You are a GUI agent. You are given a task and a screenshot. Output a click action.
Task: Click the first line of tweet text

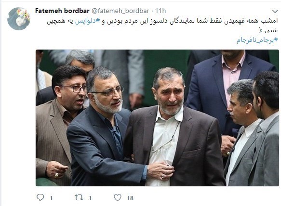162,21
